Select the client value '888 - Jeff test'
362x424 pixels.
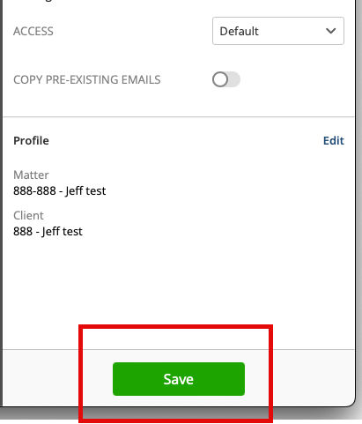[x=48, y=231]
